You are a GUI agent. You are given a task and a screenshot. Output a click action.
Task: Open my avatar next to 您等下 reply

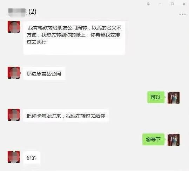tap(174, 140)
